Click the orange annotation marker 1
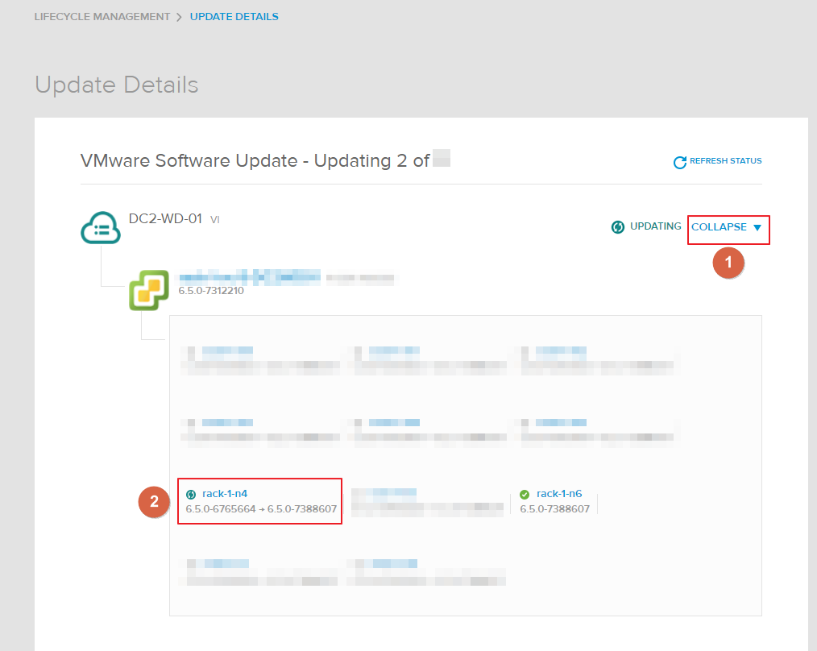This screenshot has width=817, height=651. [x=728, y=263]
